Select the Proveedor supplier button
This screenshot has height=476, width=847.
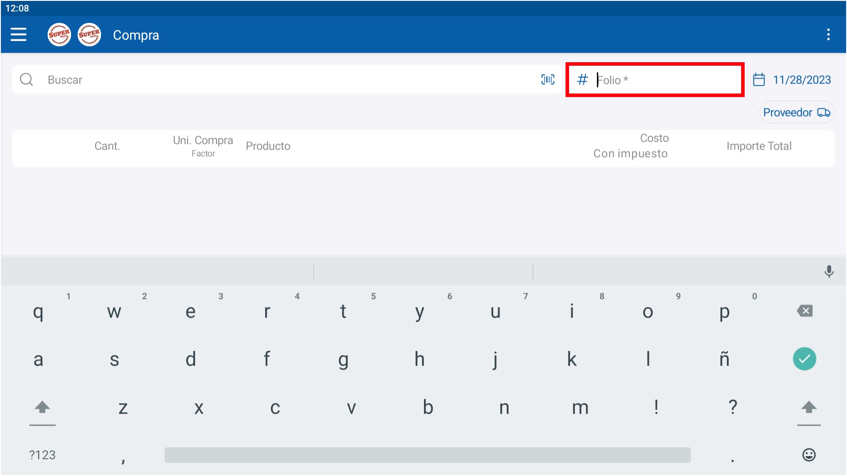click(x=796, y=112)
